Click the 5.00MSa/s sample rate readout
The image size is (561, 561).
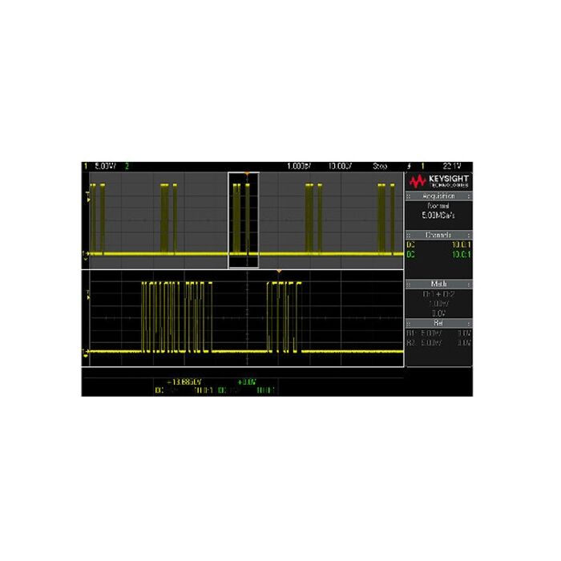click(438, 216)
